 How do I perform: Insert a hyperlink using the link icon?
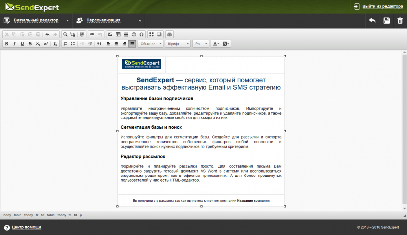coord(92,34)
